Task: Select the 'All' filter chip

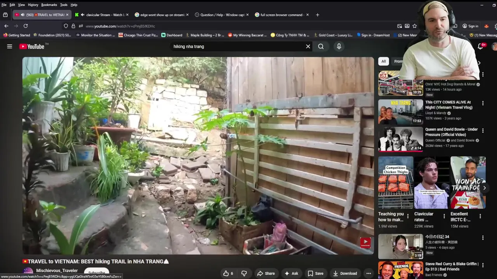Action: (384, 61)
